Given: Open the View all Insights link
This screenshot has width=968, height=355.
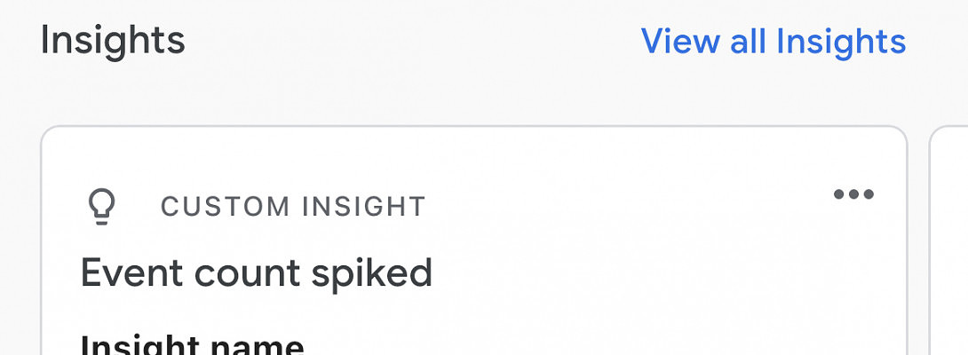Looking at the screenshot, I should (773, 42).
